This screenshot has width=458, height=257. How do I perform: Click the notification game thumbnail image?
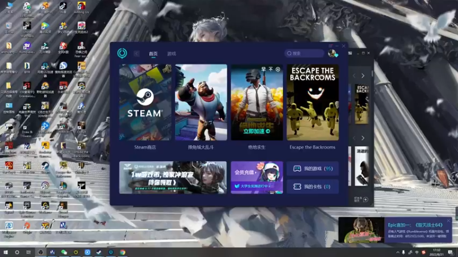pyautogui.click(x=361, y=230)
